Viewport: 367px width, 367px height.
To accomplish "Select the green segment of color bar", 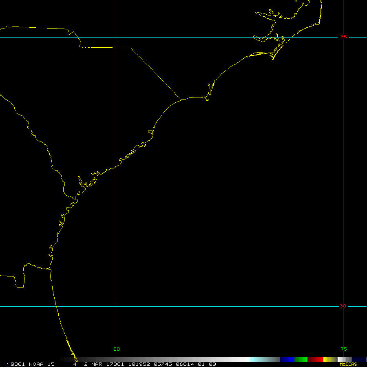I will pos(301,360).
